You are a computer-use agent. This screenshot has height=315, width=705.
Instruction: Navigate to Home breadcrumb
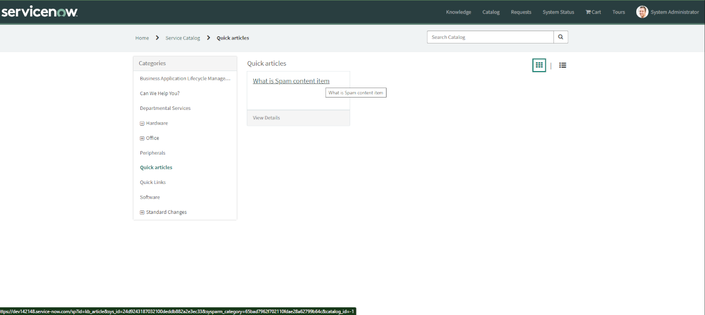point(142,38)
